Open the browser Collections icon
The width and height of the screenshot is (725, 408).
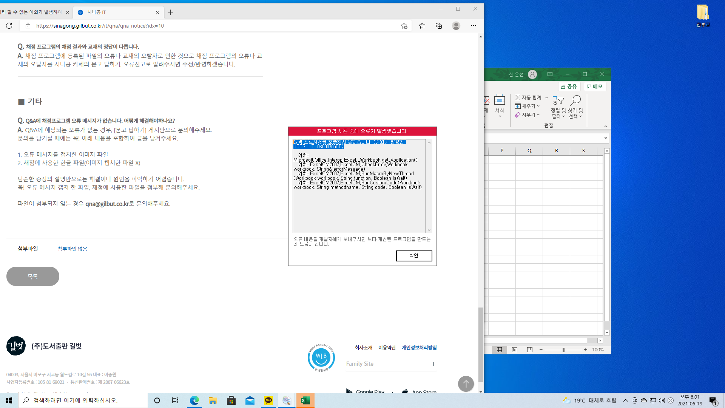tap(439, 26)
